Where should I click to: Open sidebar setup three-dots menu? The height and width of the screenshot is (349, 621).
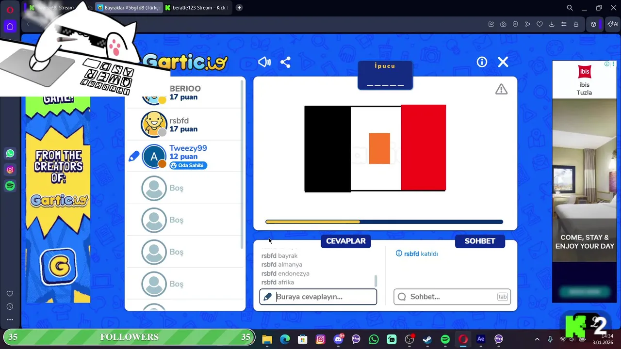(10, 319)
